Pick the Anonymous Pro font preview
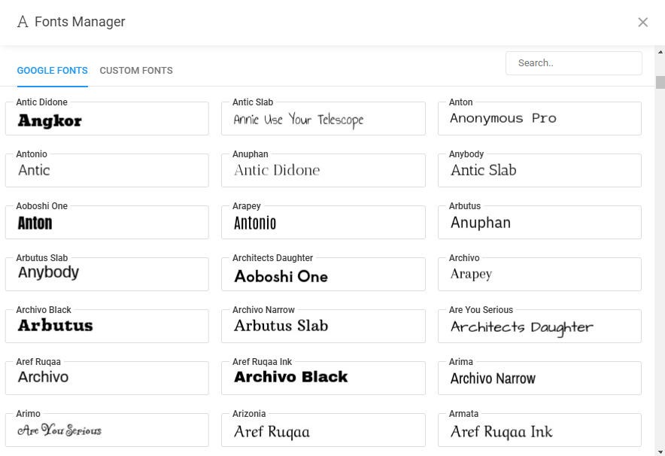This screenshot has width=665, height=456. (x=503, y=119)
